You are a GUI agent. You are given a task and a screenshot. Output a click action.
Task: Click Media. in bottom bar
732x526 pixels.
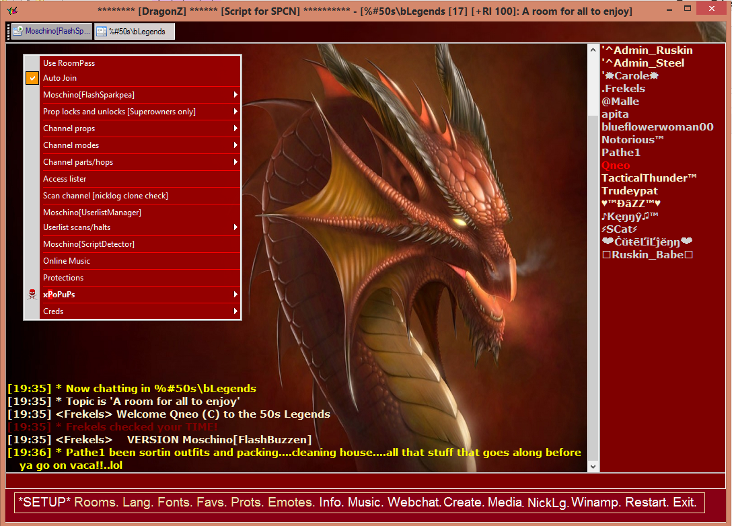pyautogui.click(x=505, y=502)
